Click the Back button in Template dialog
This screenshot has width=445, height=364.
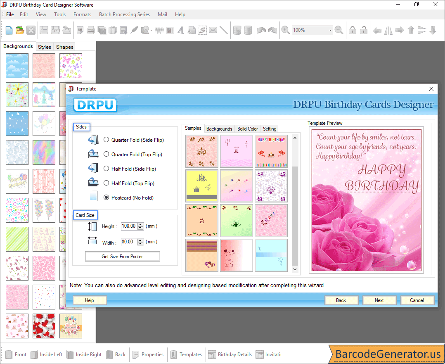point(341,300)
